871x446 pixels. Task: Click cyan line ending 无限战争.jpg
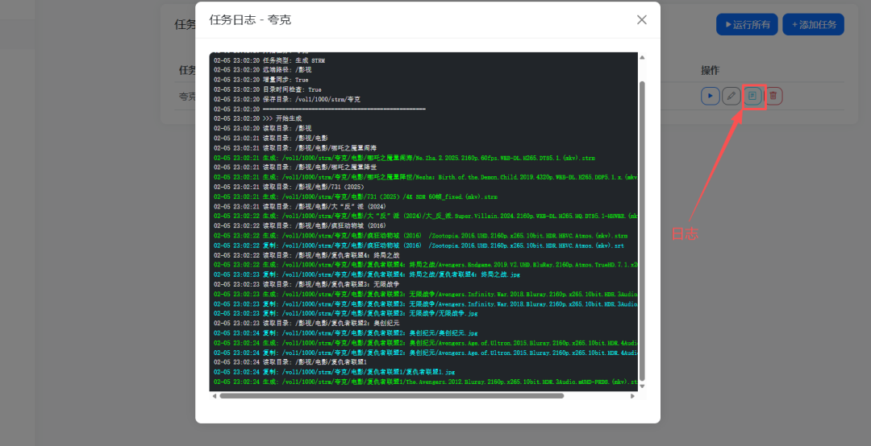(346, 313)
